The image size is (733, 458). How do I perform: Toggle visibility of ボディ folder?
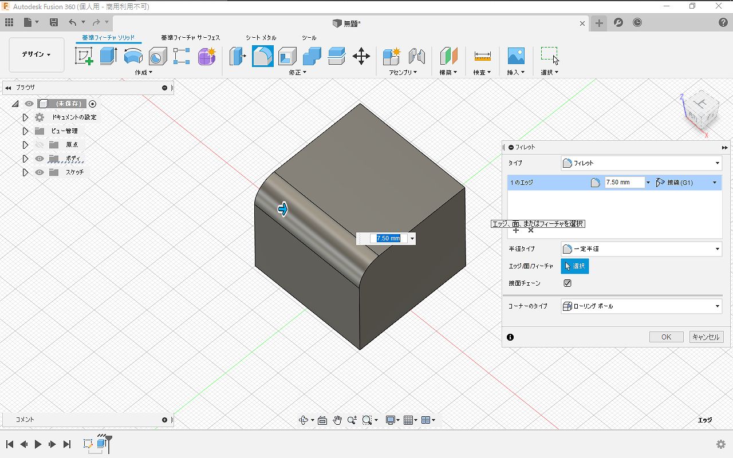40,159
